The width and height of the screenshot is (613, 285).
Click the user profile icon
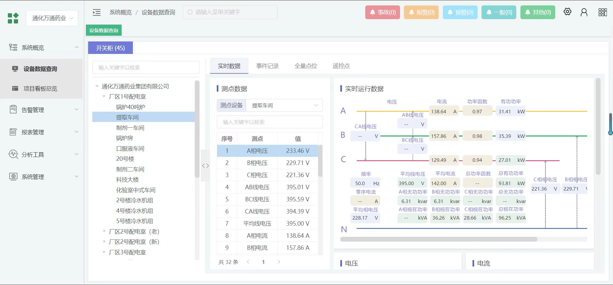coord(584,12)
